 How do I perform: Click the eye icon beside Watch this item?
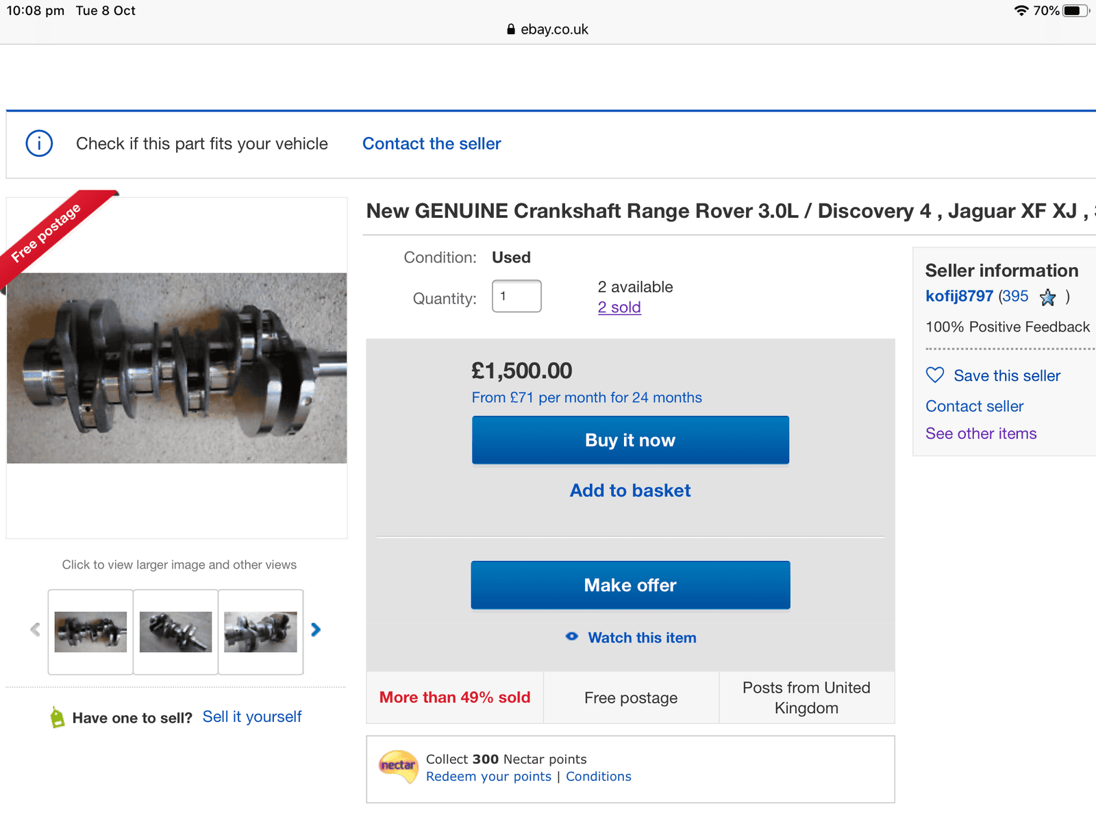[572, 636]
